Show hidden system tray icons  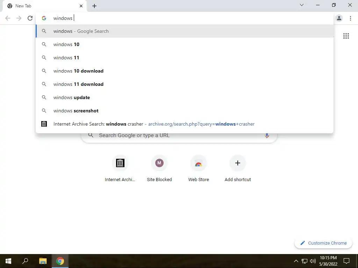(296, 261)
